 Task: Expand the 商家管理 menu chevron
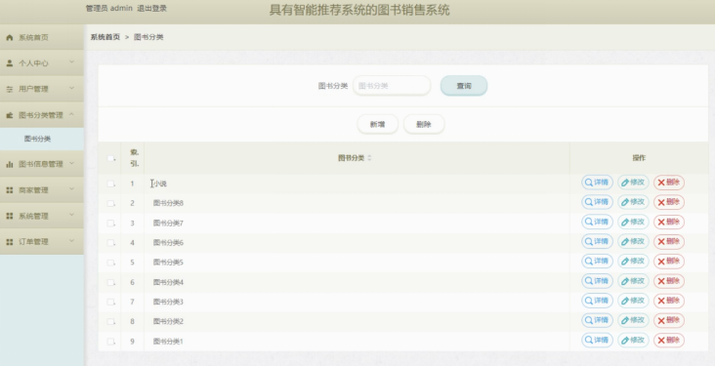coord(71,188)
